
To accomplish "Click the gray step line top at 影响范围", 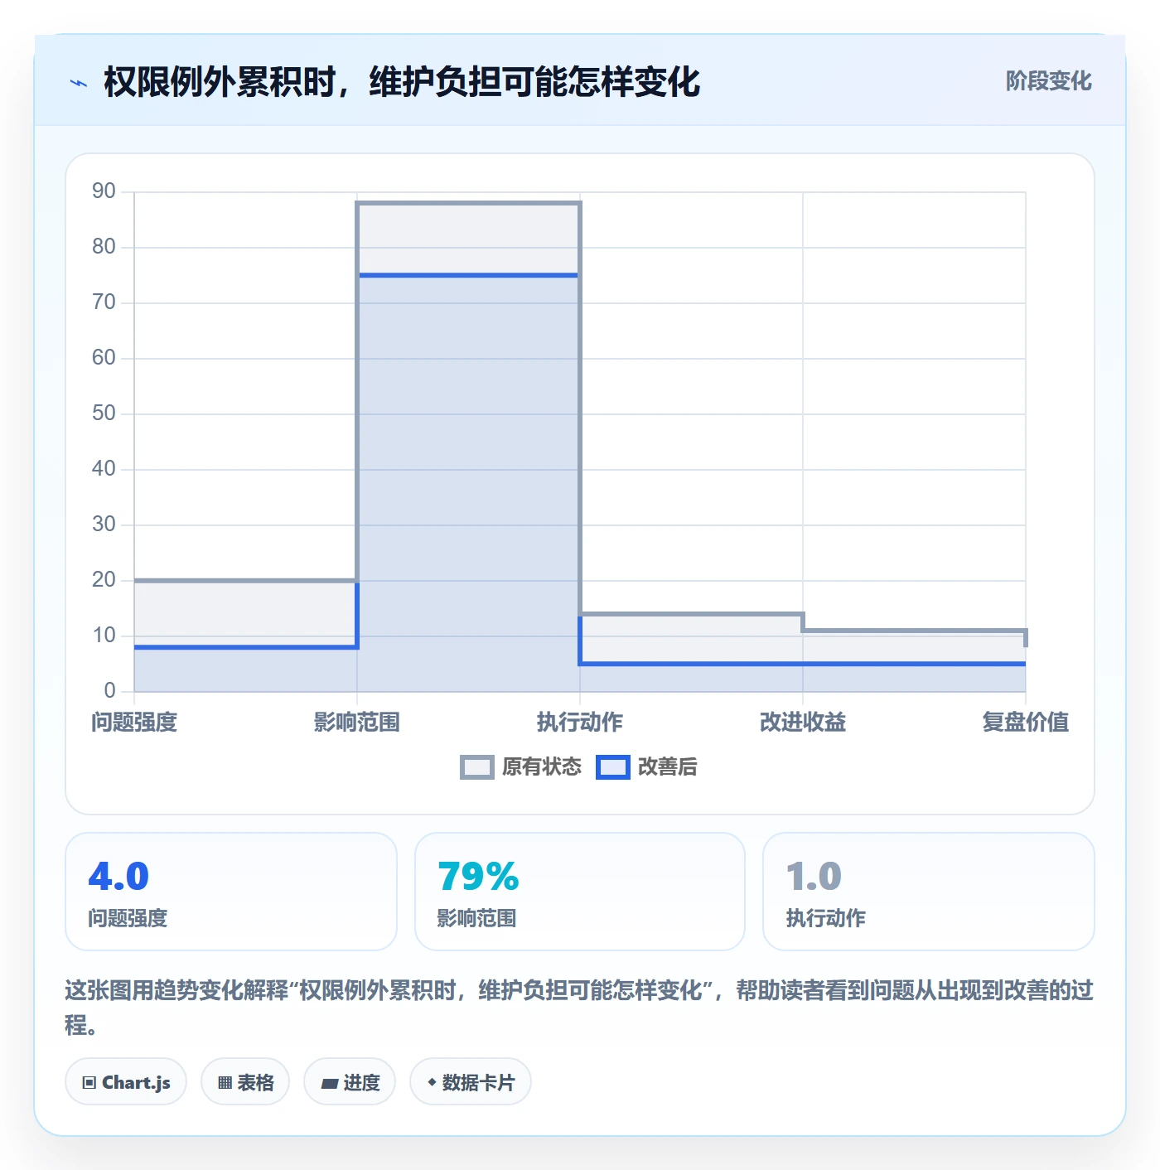I will click(469, 203).
